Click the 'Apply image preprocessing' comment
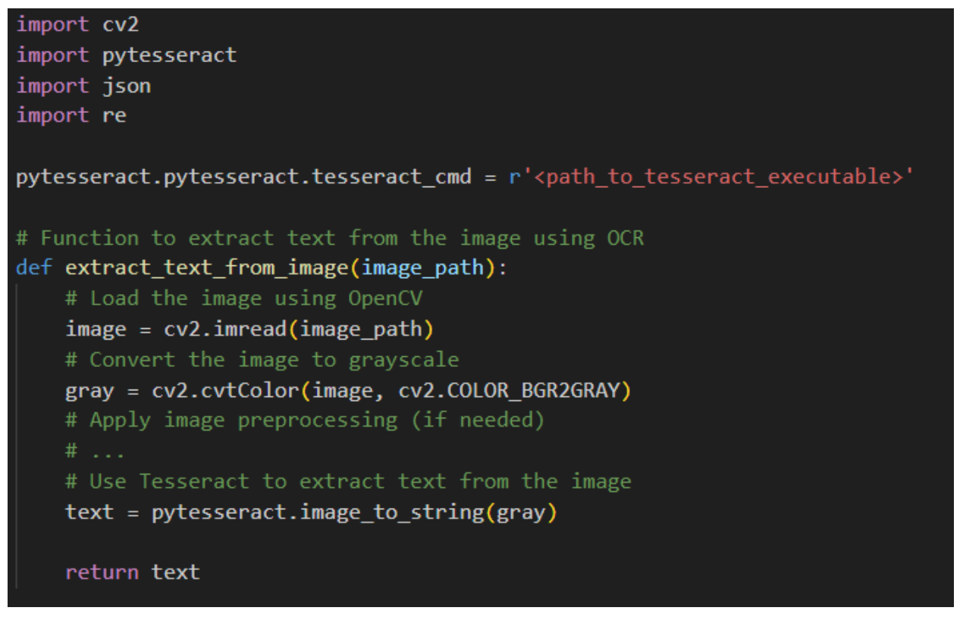This screenshot has height=620, width=963. click(x=305, y=420)
